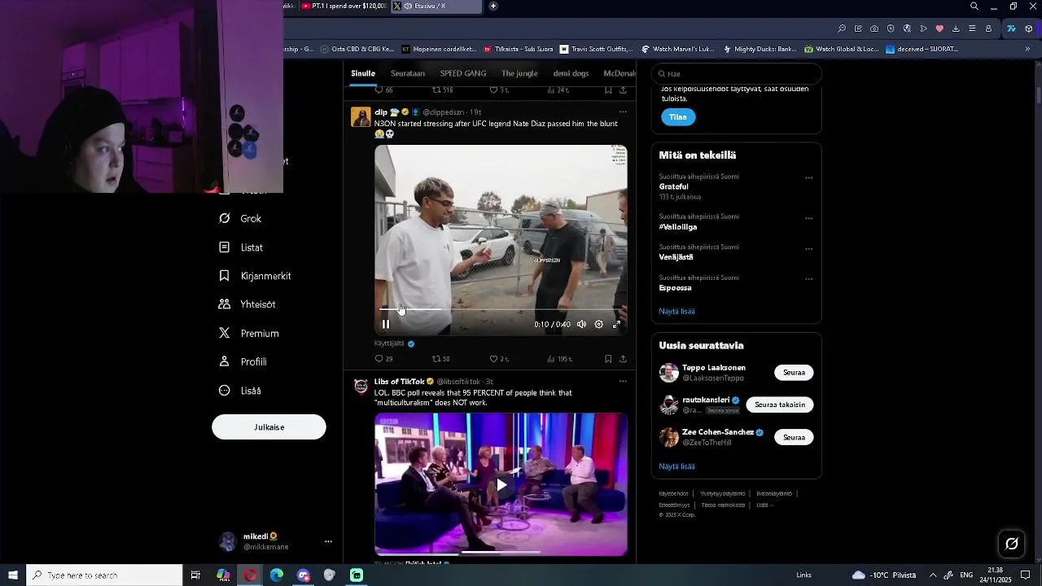This screenshot has height=586, width=1042.
Task: View analytics of clip post showing 195 t.
Action: click(559, 359)
